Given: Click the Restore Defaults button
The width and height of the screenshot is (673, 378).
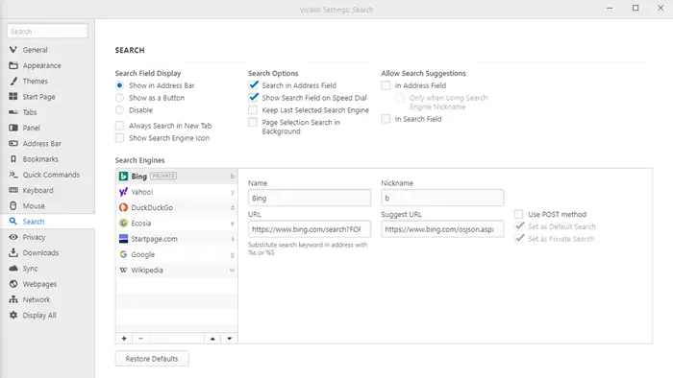Looking at the screenshot, I should (x=152, y=359).
